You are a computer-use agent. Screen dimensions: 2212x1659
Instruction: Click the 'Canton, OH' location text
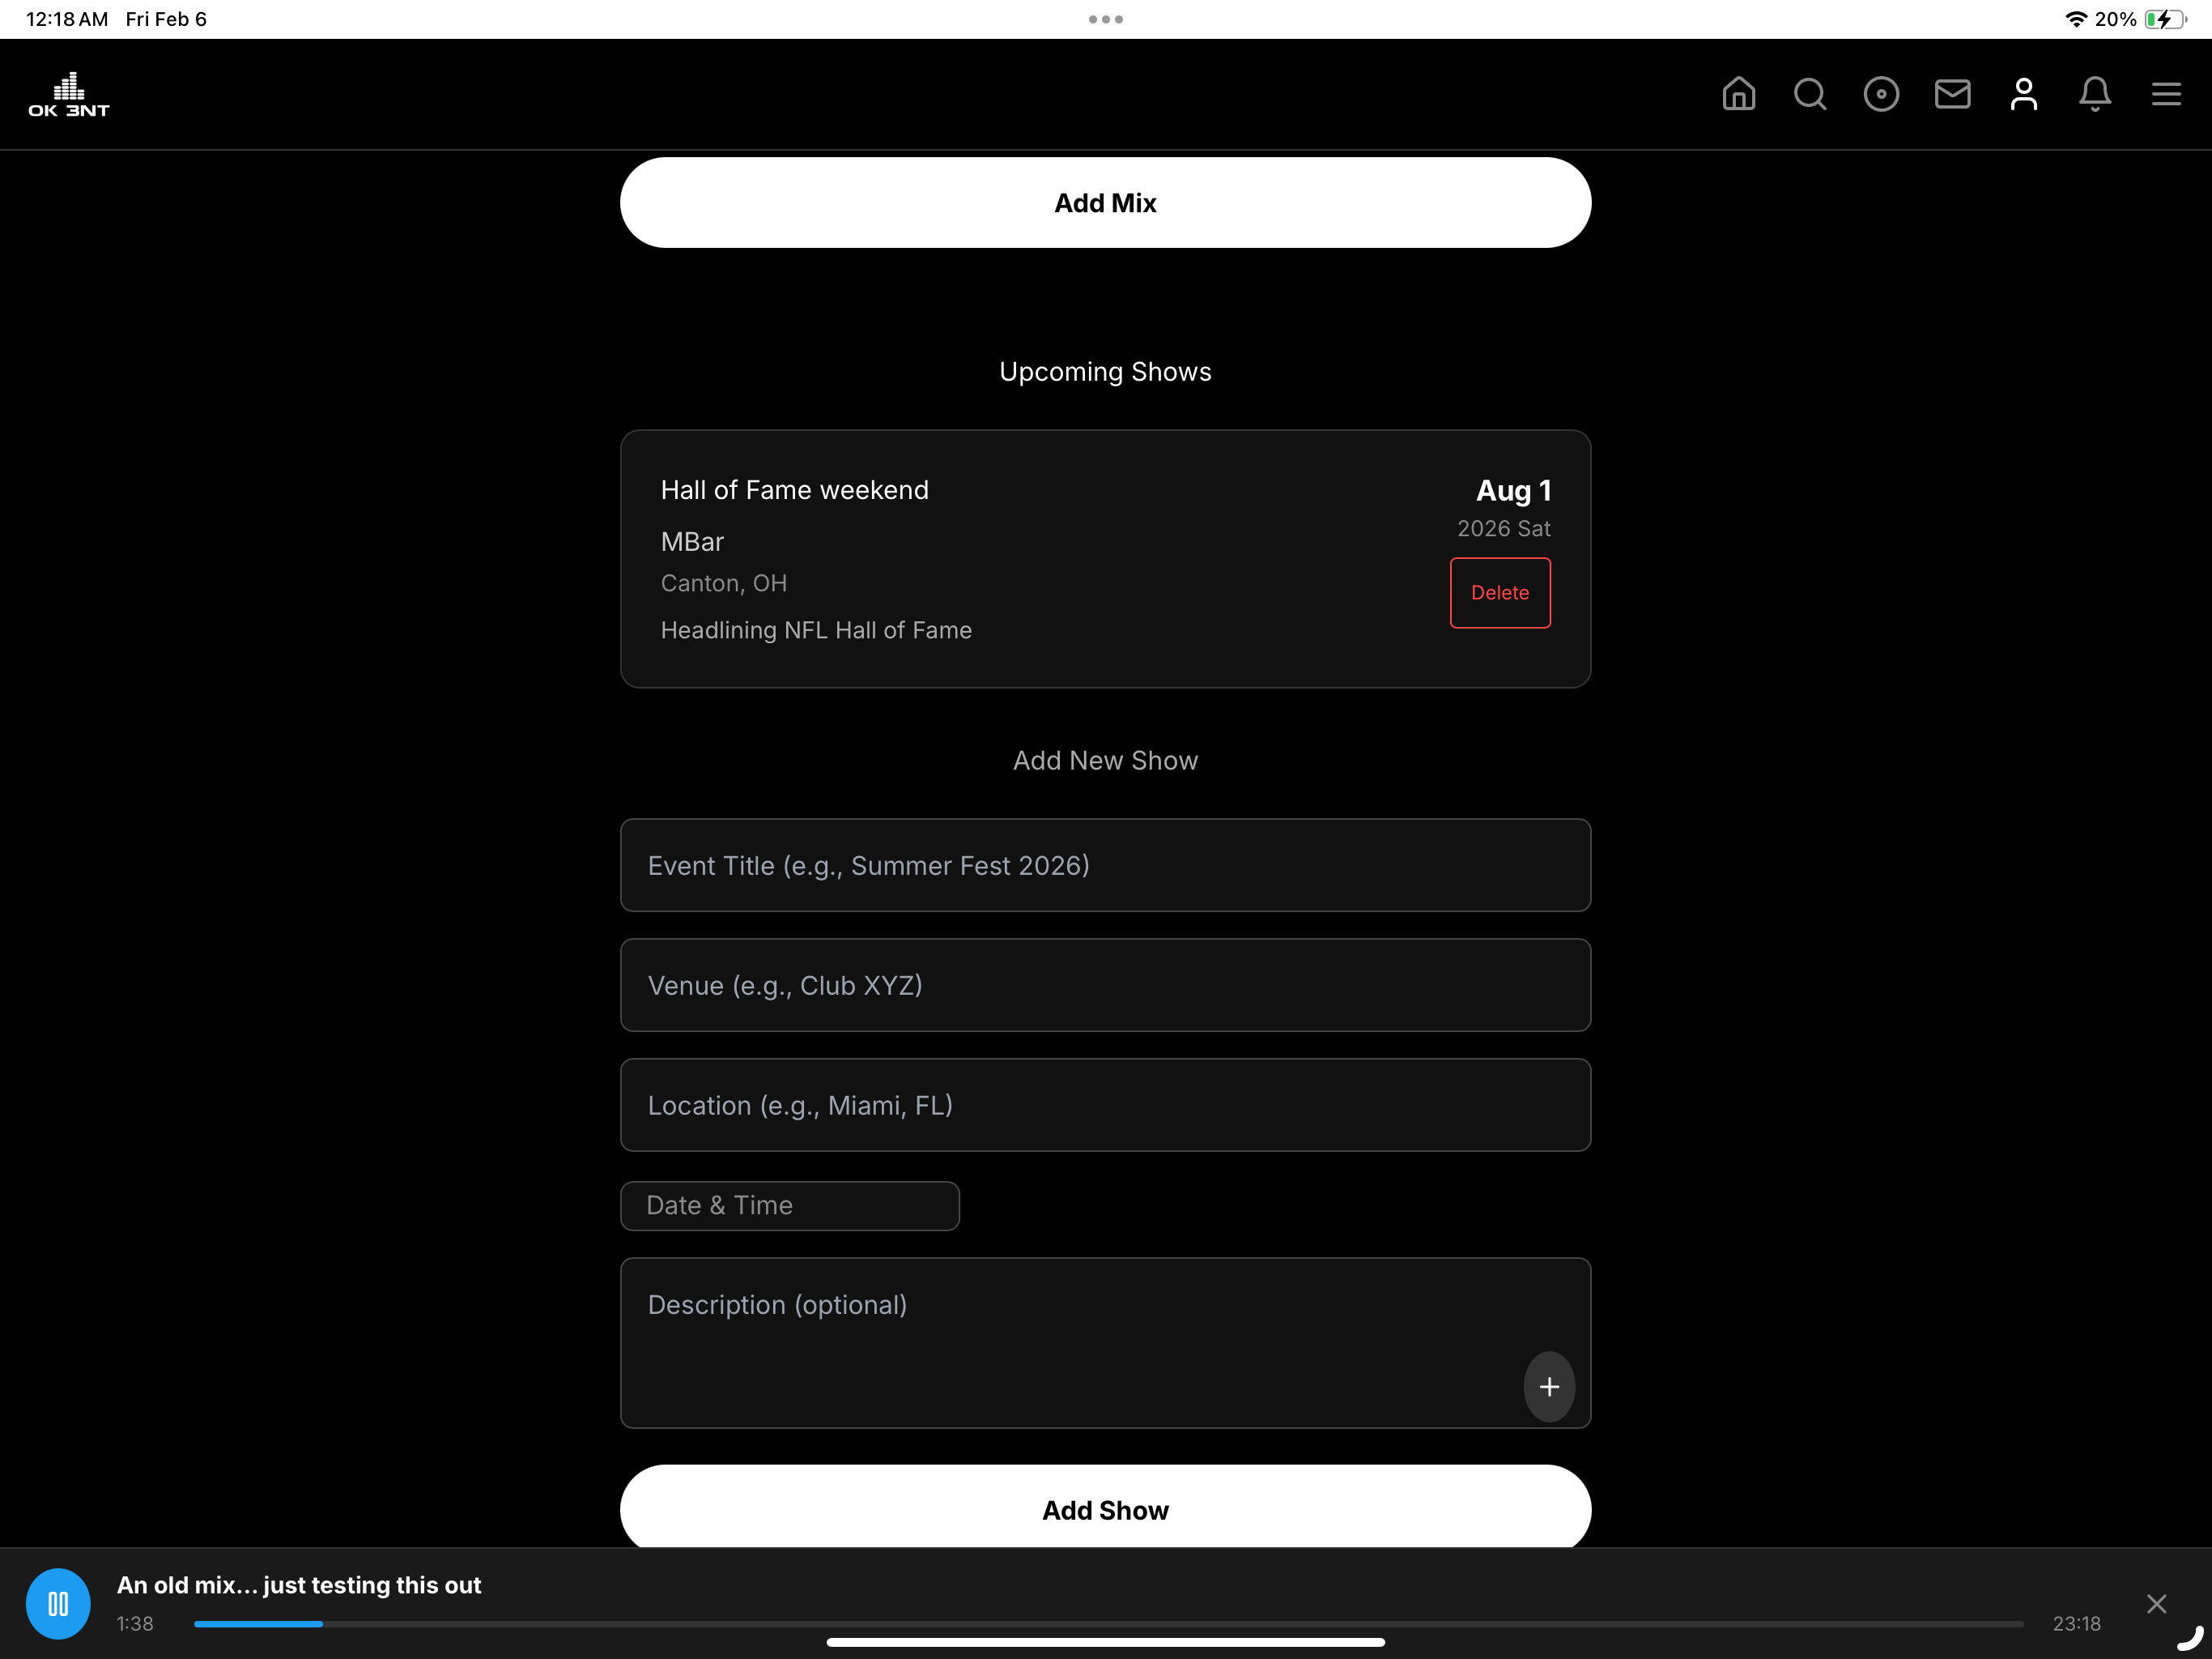[x=723, y=582]
